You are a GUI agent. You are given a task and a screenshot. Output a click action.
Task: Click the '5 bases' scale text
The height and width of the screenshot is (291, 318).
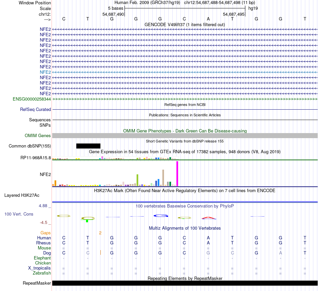pos(115,8)
